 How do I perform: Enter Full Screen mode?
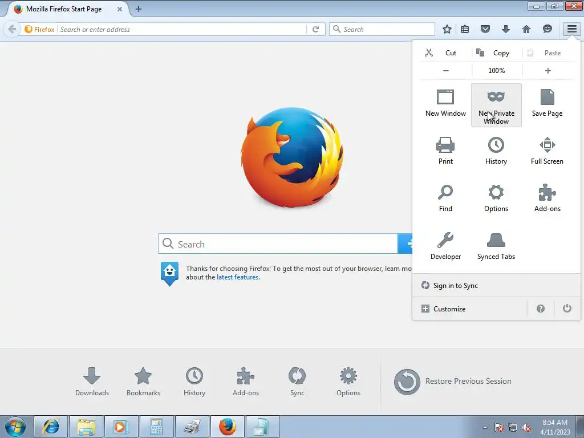point(547,151)
